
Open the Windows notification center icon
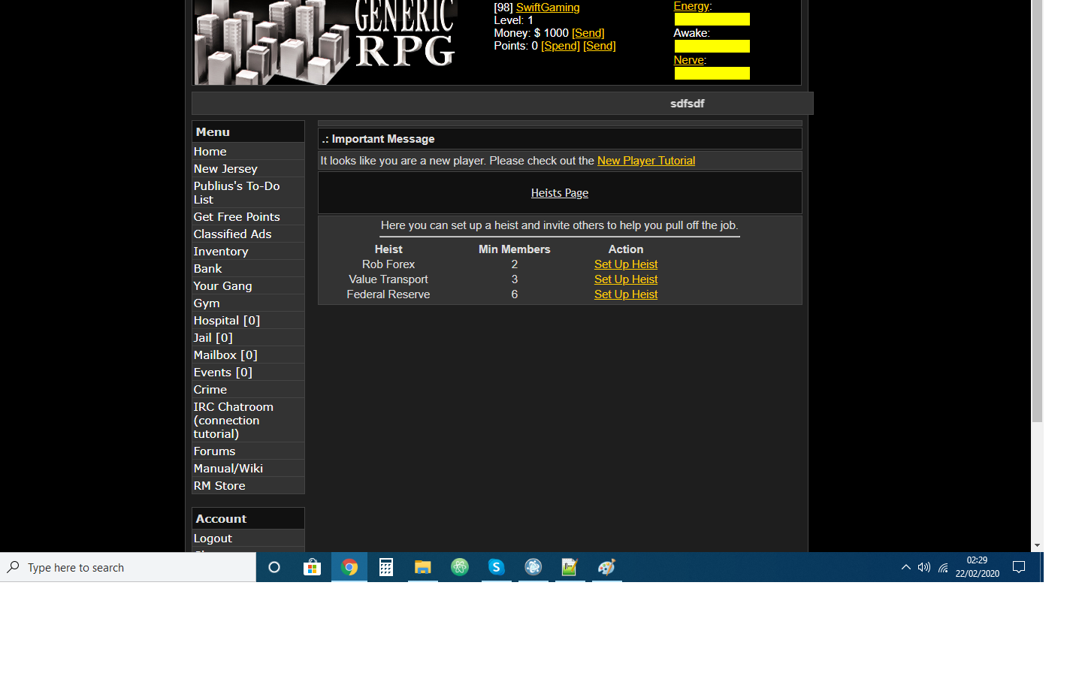click(x=1019, y=568)
